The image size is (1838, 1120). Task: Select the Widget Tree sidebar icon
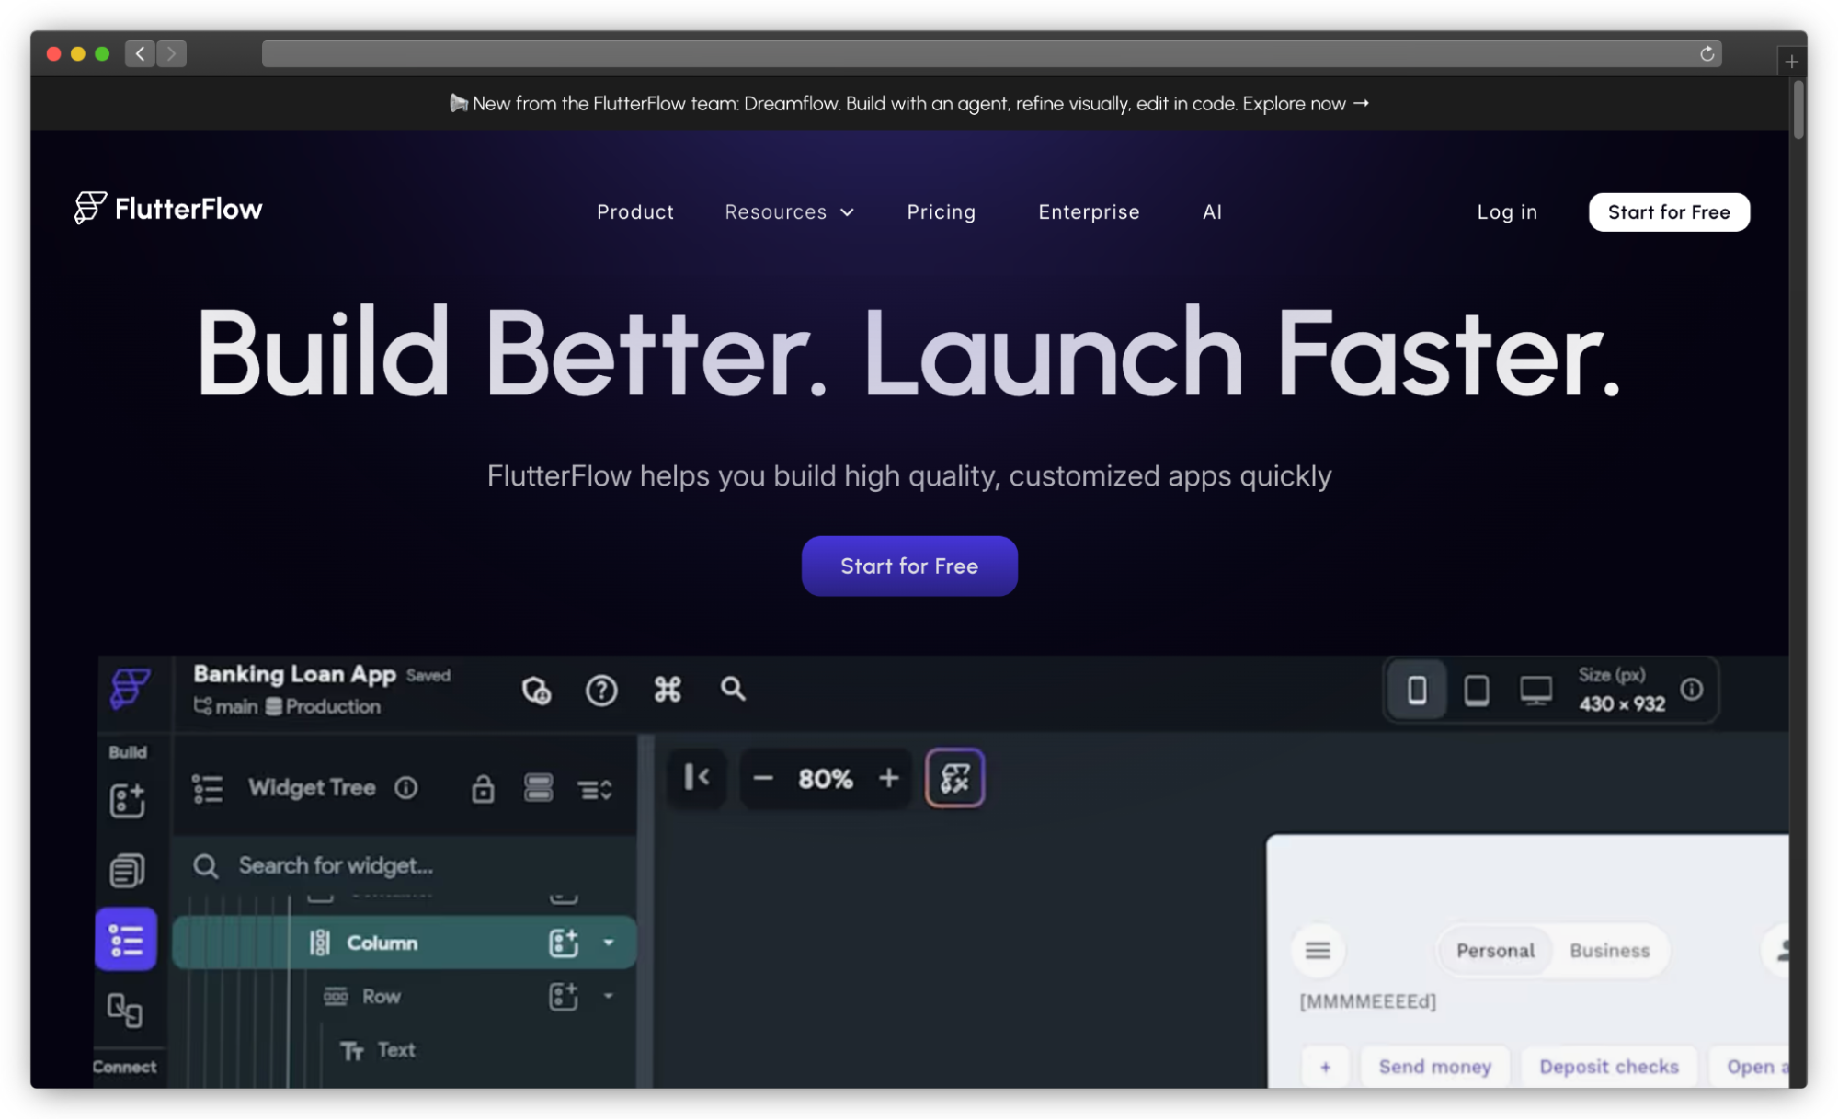126,940
